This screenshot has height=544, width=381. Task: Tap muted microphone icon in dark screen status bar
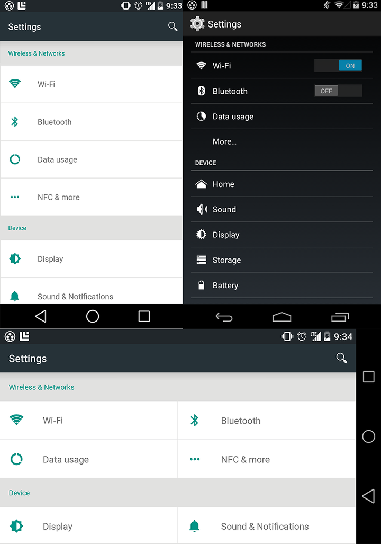coord(326,5)
